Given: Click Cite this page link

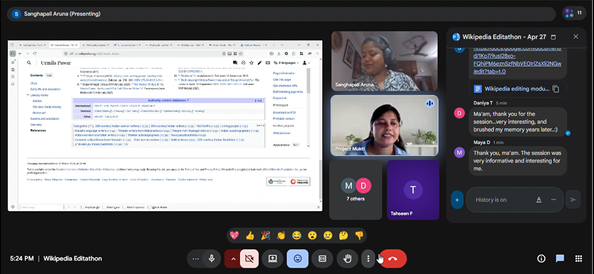Looking at the screenshot, I should tap(282, 79).
